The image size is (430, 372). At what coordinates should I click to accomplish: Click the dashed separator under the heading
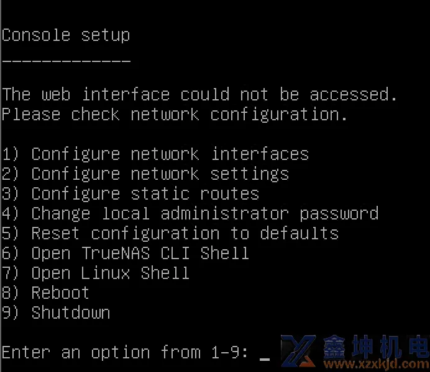66,61
